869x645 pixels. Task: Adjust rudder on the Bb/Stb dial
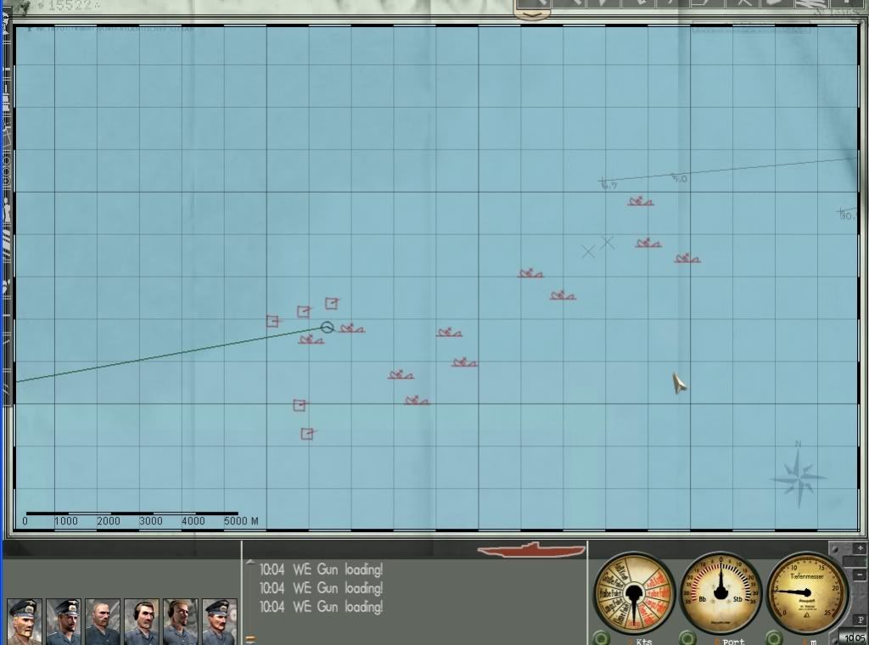[720, 593]
